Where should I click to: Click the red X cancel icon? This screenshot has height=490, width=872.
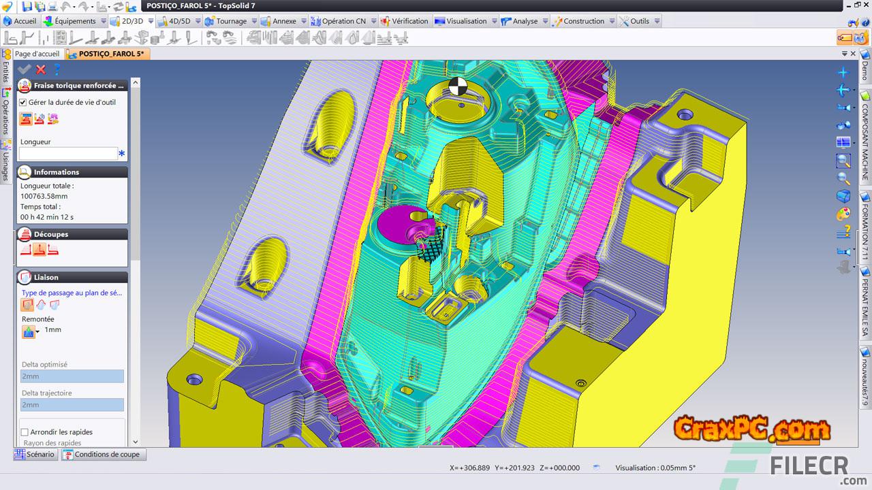[x=41, y=69]
